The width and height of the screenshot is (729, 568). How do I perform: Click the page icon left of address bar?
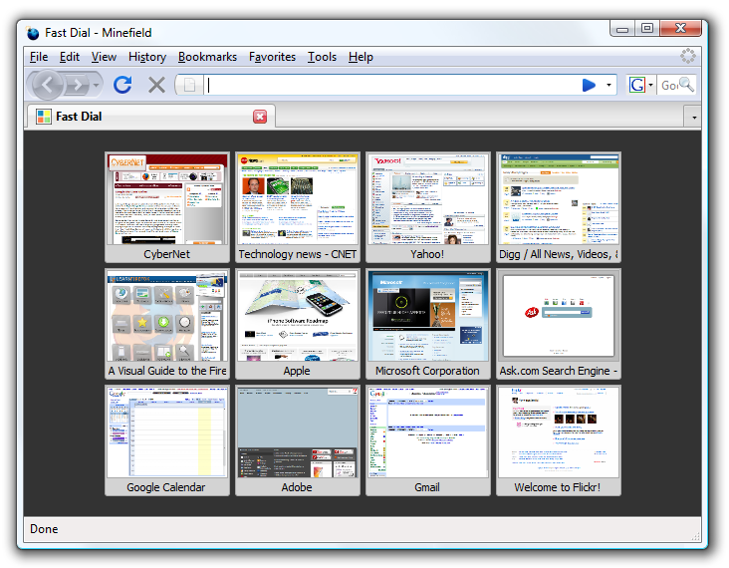click(x=189, y=85)
